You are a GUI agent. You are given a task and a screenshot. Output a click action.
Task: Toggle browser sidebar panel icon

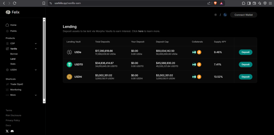pos(249,3)
